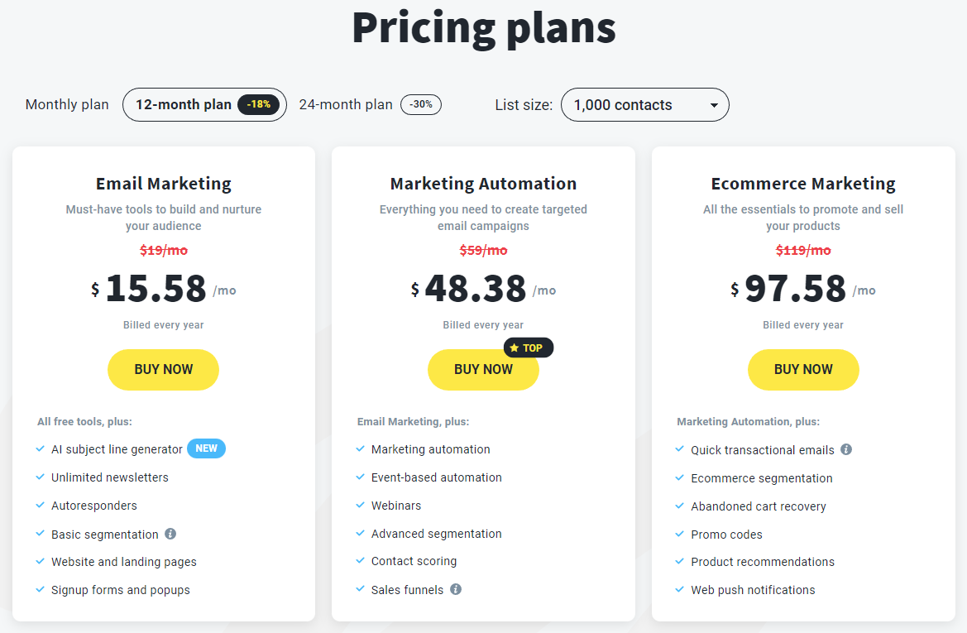Open the List size dropdown
This screenshot has height=633, width=967.
coord(644,105)
